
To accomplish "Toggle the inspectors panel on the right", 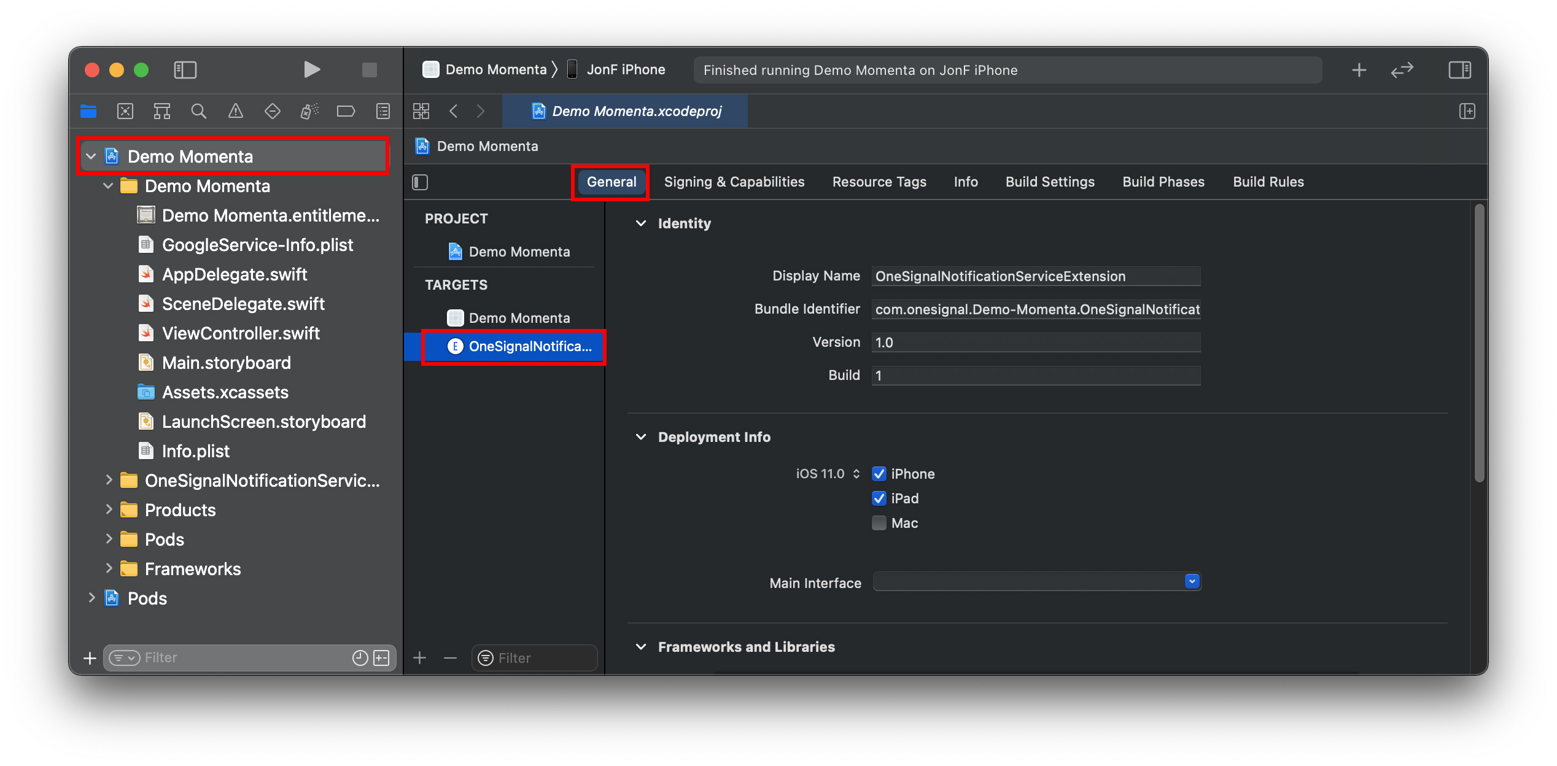I will pos(1460,70).
